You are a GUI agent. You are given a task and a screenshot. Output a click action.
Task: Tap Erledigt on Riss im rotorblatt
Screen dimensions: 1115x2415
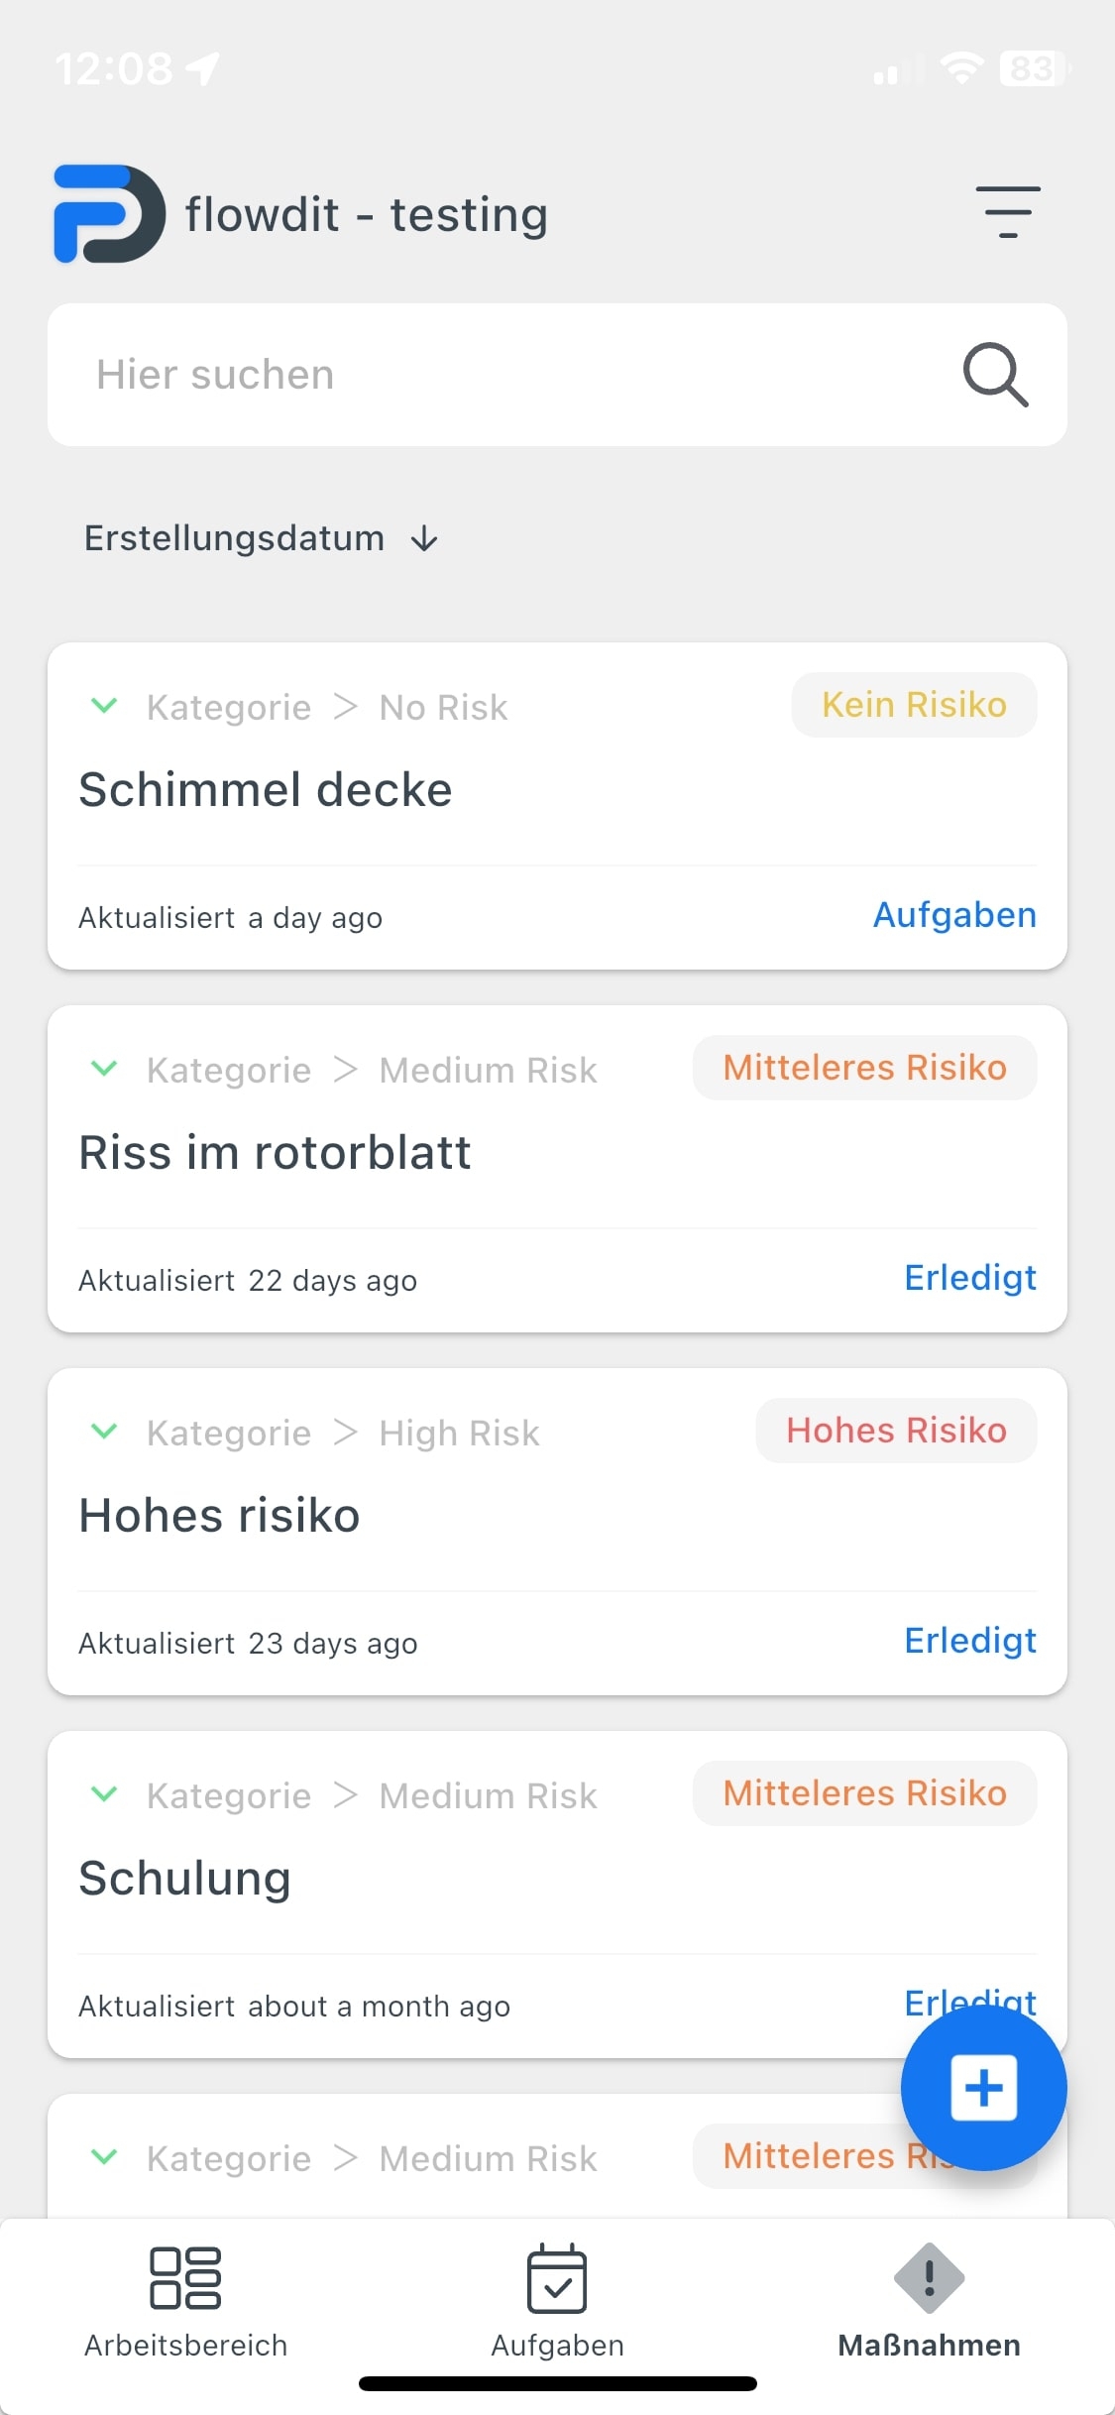pyautogui.click(x=969, y=1278)
